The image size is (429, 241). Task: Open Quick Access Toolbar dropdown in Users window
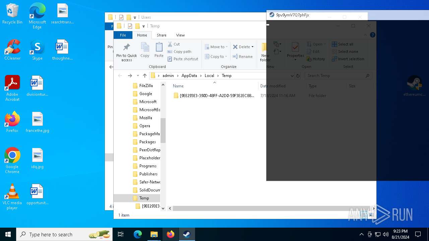tap(135, 18)
